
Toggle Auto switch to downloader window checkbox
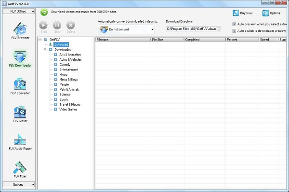tap(234, 31)
